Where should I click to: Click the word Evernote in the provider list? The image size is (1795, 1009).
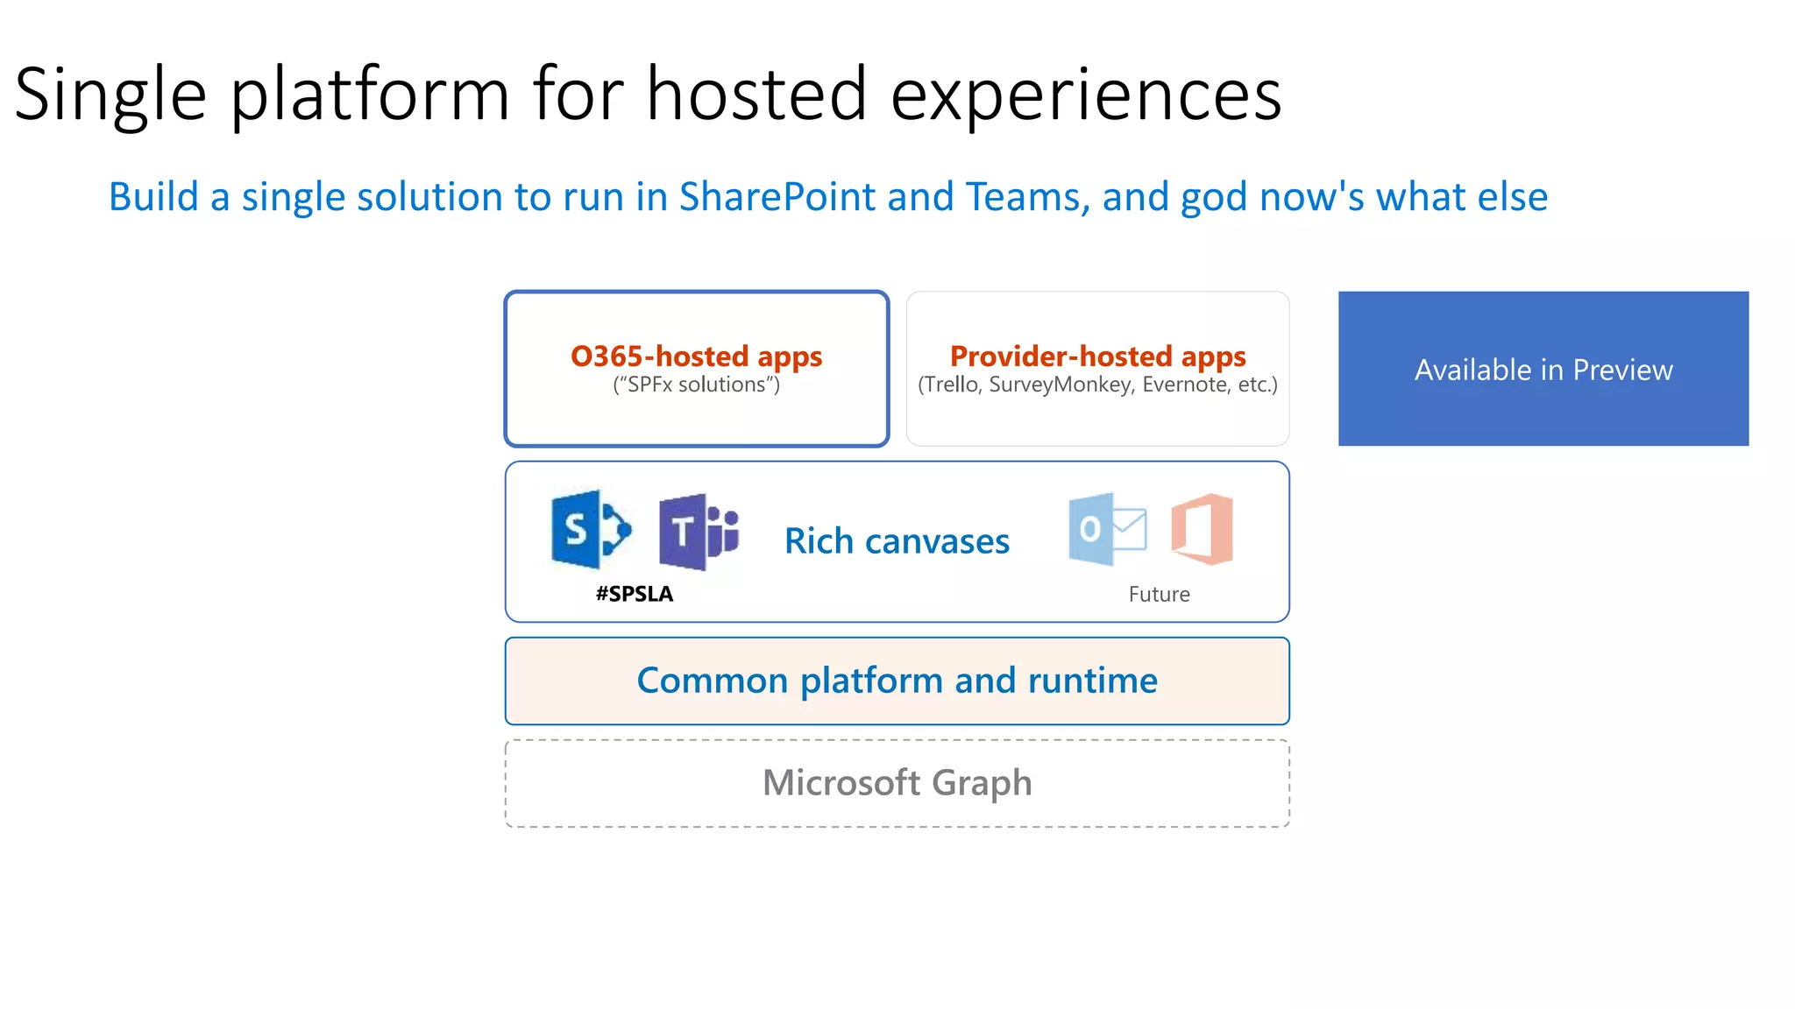click(x=1186, y=385)
